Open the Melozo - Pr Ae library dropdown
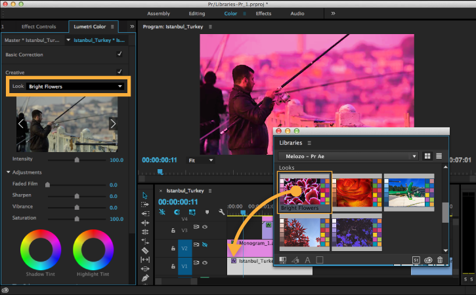The height and width of the screenshot is (295, 476). [x=348, y=156]
